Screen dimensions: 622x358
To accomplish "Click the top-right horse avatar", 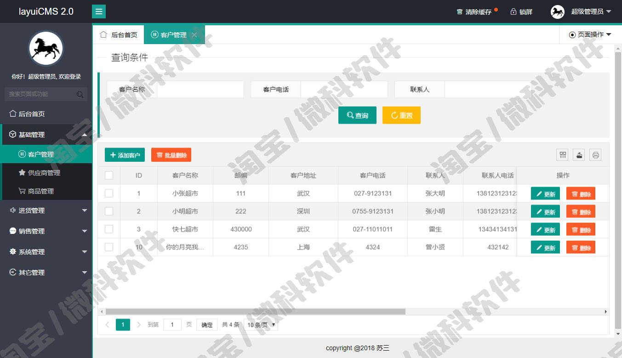I will (558, 11).
